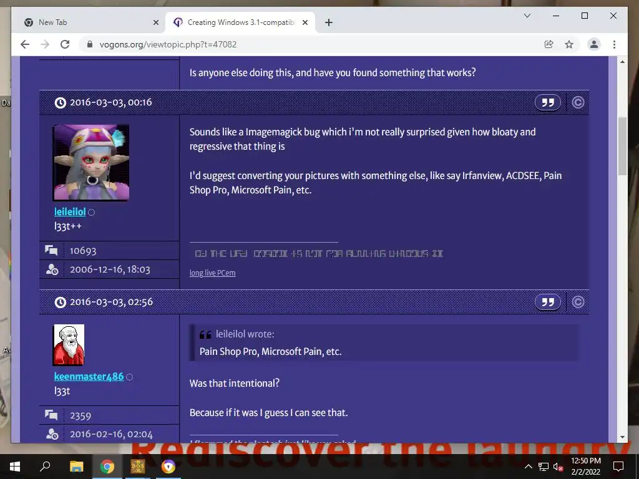Viewport: 639px width, 479px height.
Task: Click keenmaster486's offline status circle
Action: [x=129, y=377]
